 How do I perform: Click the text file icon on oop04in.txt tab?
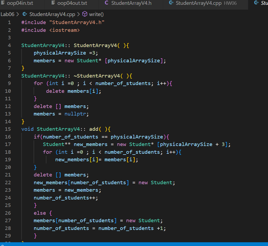point(3,3)
